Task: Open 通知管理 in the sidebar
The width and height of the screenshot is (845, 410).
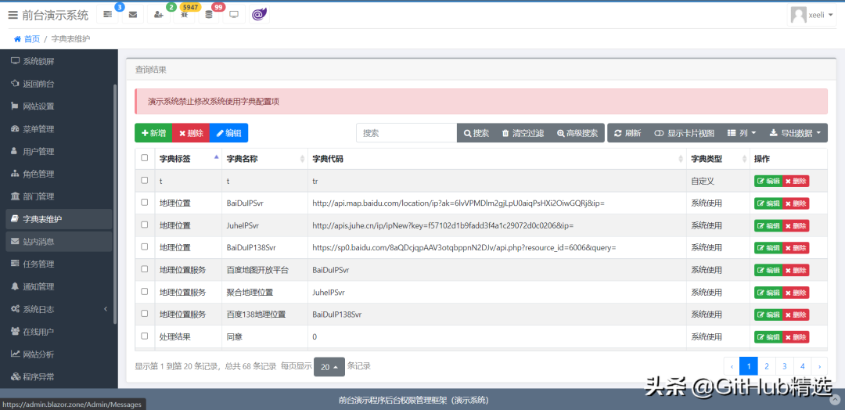Action: point(59,286)
